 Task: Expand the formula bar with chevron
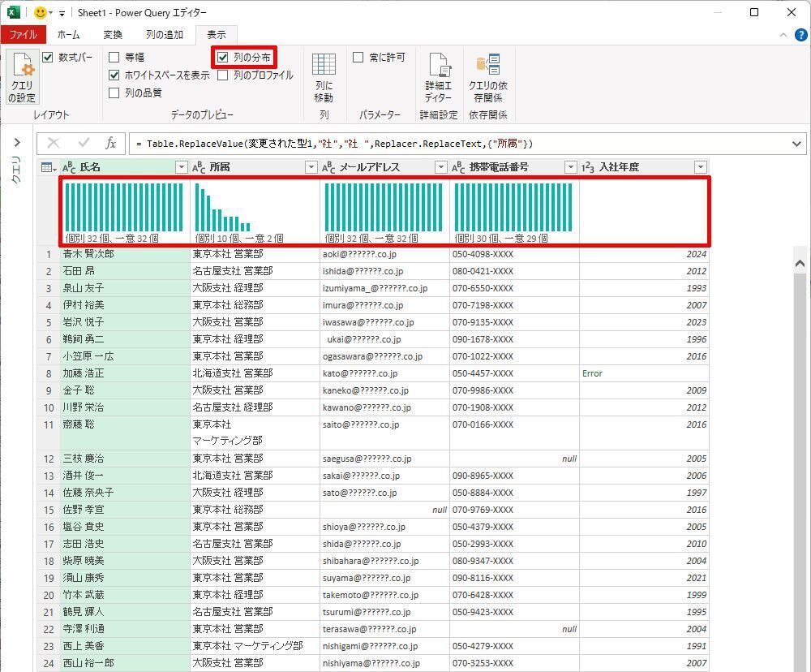[796, 144]
